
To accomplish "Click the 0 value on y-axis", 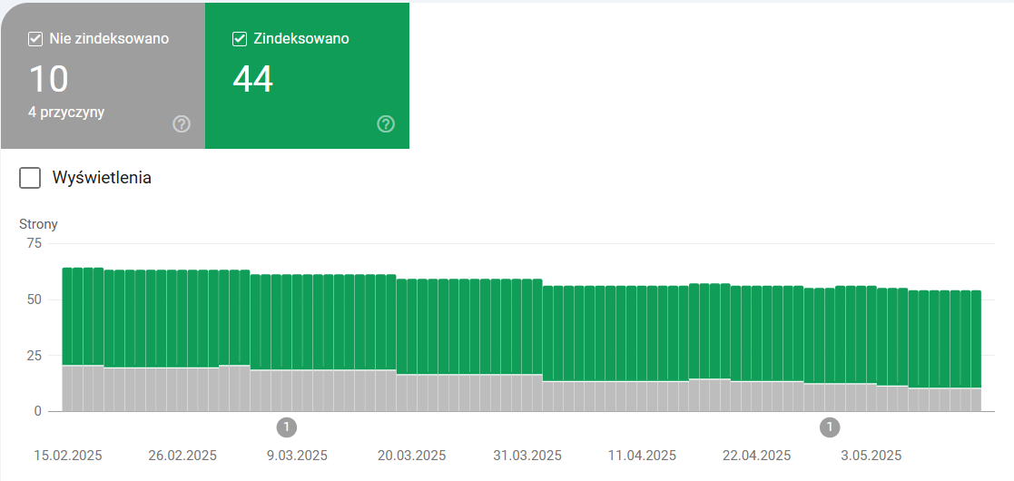I will pyautogui.click(x=37, y=411).
